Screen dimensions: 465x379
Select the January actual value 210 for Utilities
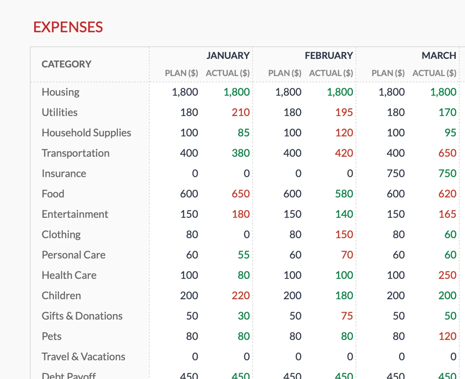pyautogui.click(x=240, y=112)
